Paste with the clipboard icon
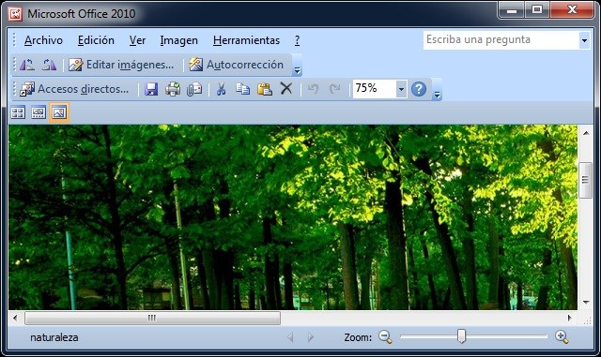Screen dimensions: 601x357 tap(265, 89)
